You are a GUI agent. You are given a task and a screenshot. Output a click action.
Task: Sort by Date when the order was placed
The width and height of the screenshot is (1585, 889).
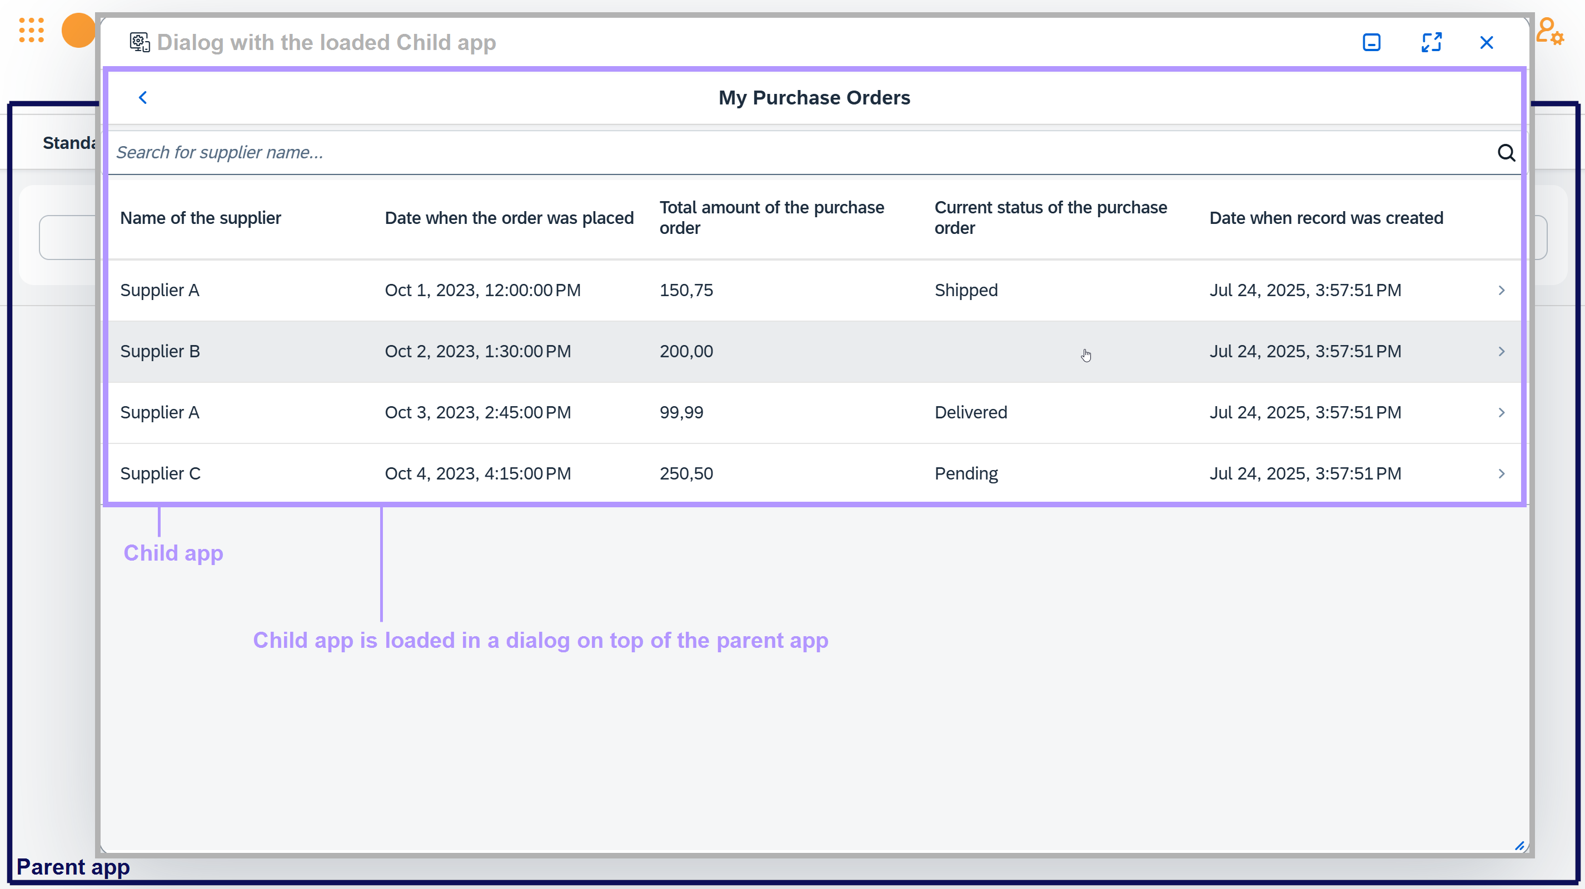click(509, 218)
